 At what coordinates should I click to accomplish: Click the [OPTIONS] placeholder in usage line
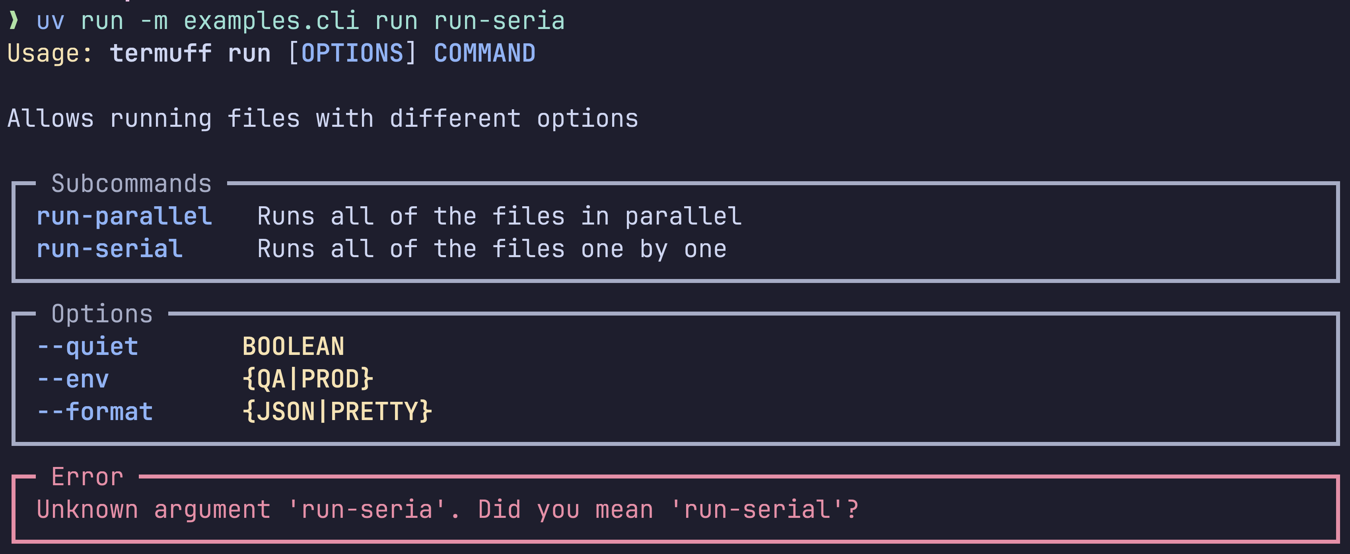point(352,53)
